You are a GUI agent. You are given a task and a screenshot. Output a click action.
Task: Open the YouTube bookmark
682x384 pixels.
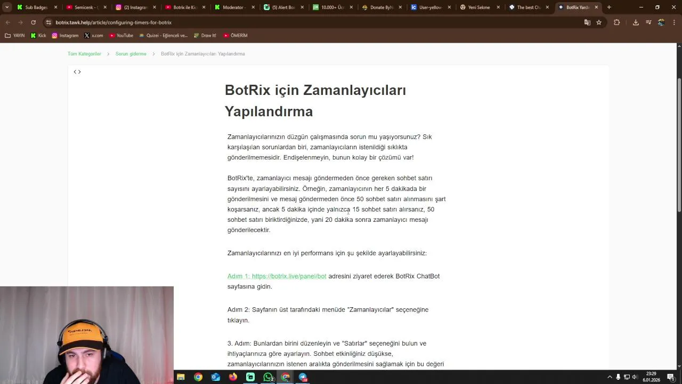(121, 35)
